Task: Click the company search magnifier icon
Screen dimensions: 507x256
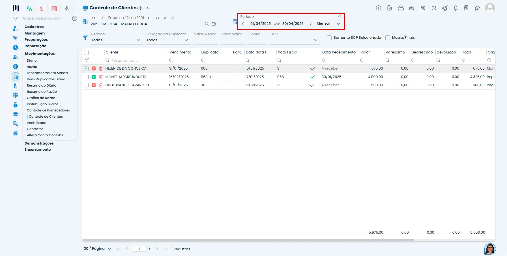Action: click(x=207, y=24)
